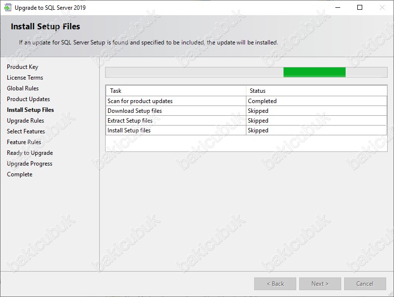Click Skipped status for Extract Setup files
394x297 pixels.
316,121
